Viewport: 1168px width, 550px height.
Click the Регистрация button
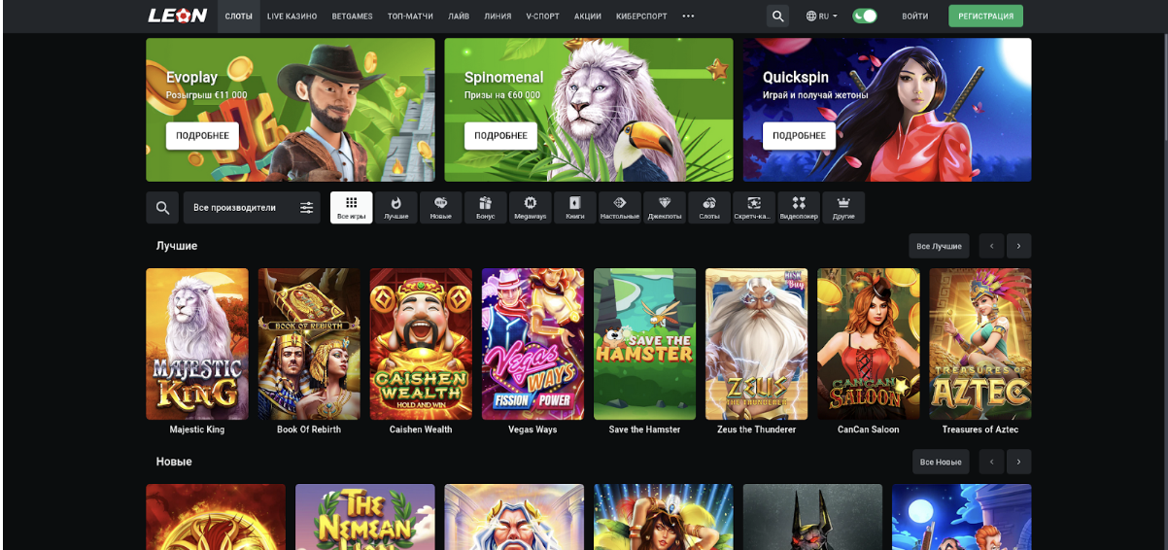pos(985,16)
